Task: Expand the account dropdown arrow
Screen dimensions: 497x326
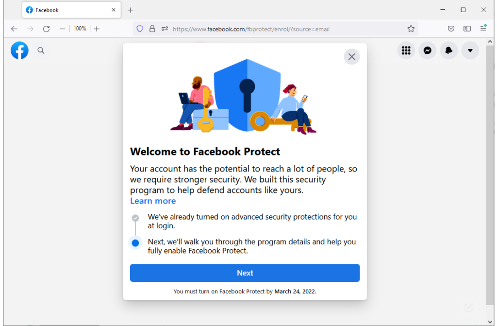Action: (x=470, y=51)
